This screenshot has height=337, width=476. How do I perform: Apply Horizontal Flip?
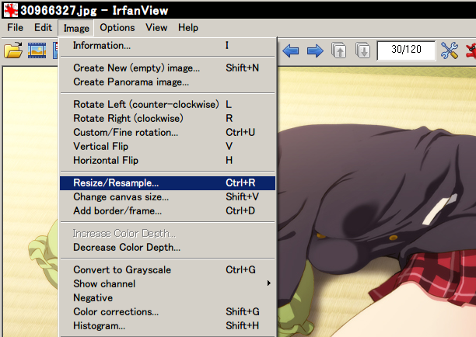(167, 160)
